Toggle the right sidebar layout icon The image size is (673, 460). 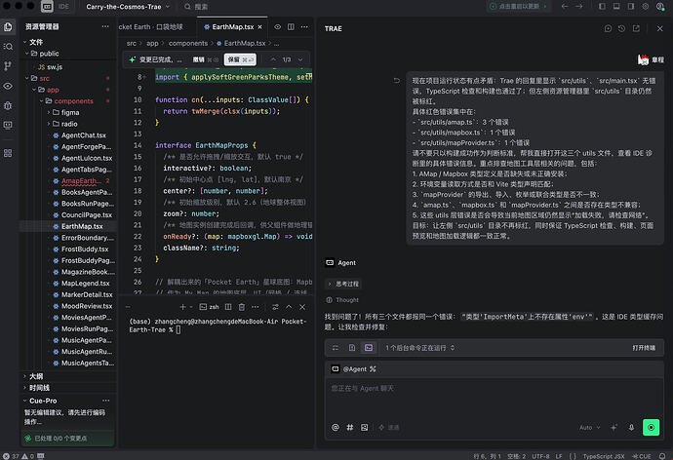[631, 7]
